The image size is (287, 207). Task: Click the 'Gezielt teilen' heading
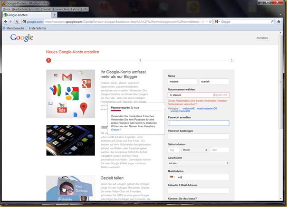(x=112, y=178)
